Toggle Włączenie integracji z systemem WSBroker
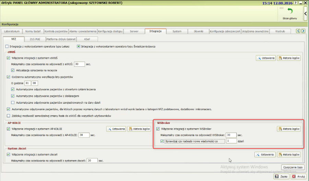 [158, 129]
